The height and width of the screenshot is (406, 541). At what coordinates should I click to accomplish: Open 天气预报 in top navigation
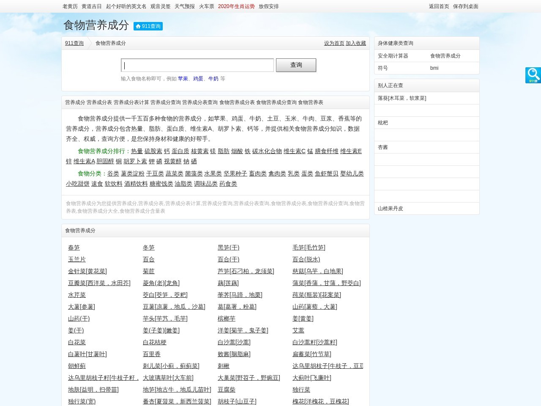(185, 6)
